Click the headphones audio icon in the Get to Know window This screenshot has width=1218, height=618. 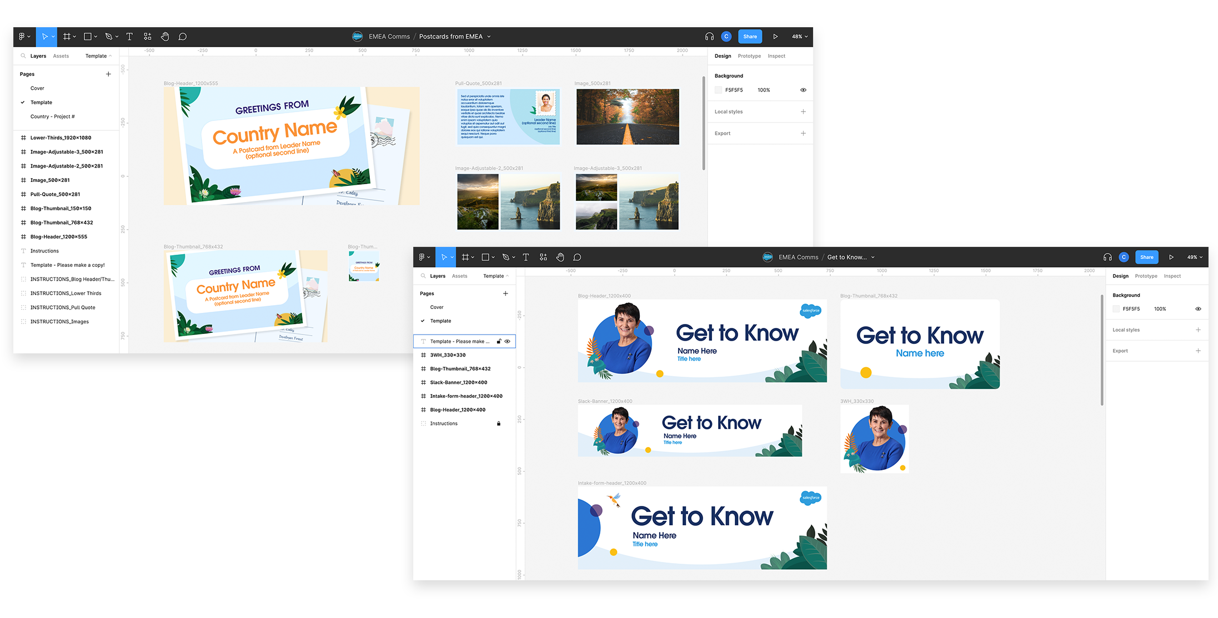[x=1107, y=257]
